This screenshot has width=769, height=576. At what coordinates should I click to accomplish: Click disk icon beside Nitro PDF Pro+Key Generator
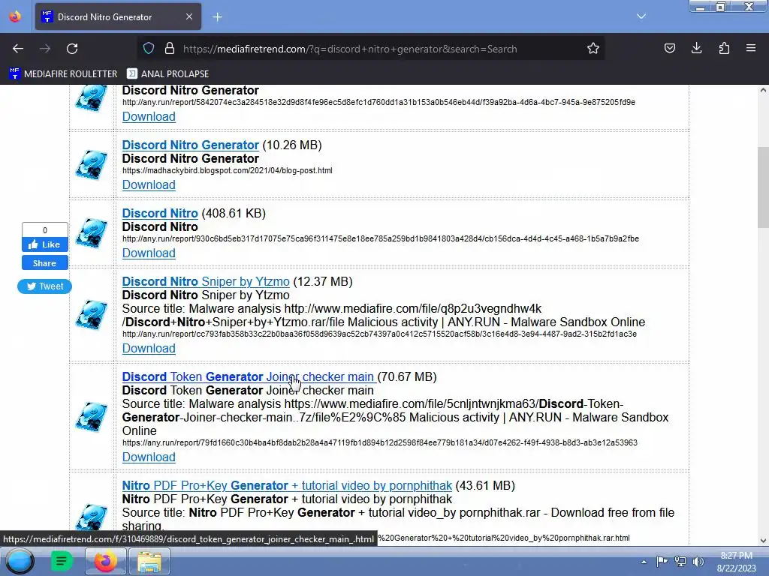tap(92, 517)
